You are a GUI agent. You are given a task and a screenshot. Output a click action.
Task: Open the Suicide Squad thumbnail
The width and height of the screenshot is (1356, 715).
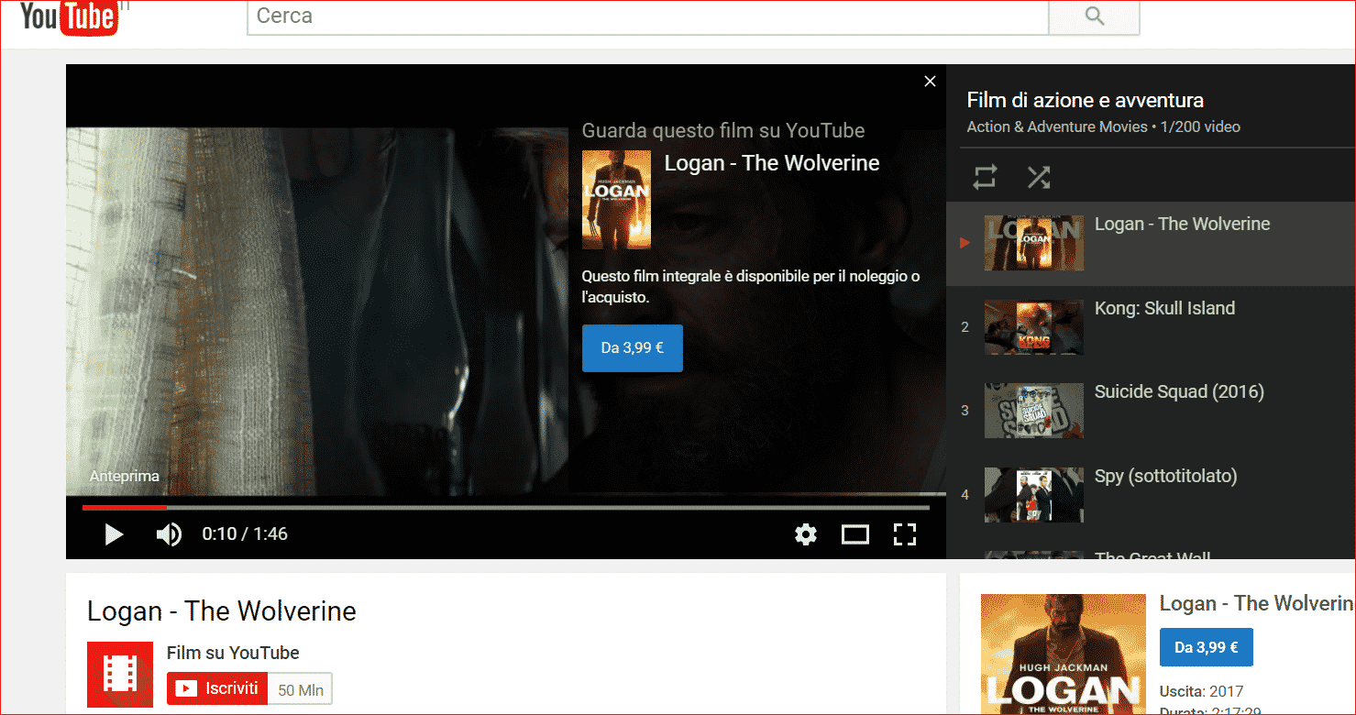1034,411
